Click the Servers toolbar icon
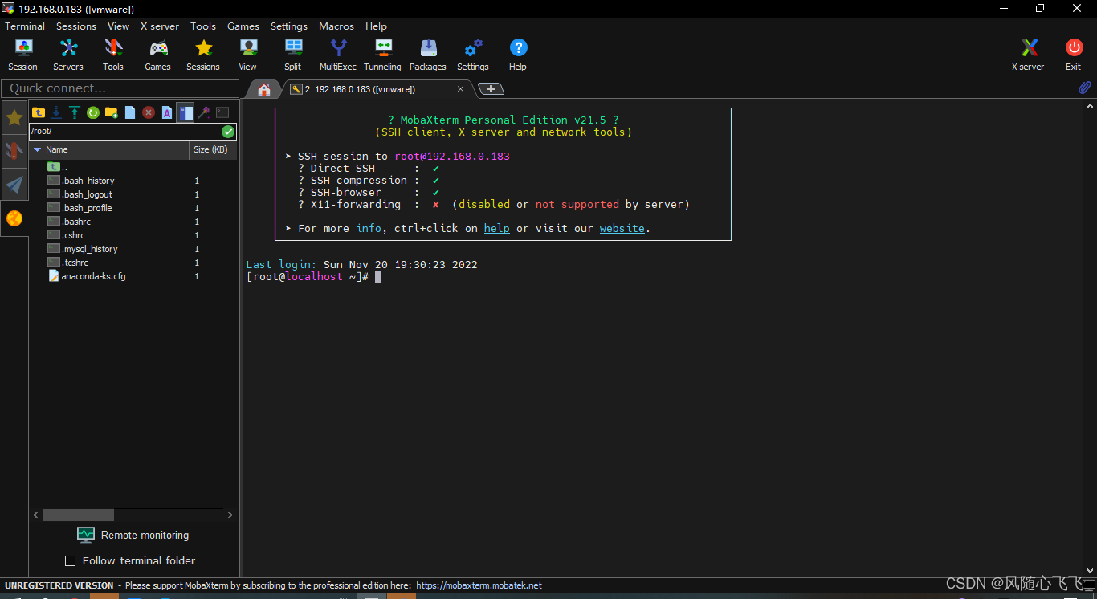Viewport: 1097px width, 599px height. (68, 55)
